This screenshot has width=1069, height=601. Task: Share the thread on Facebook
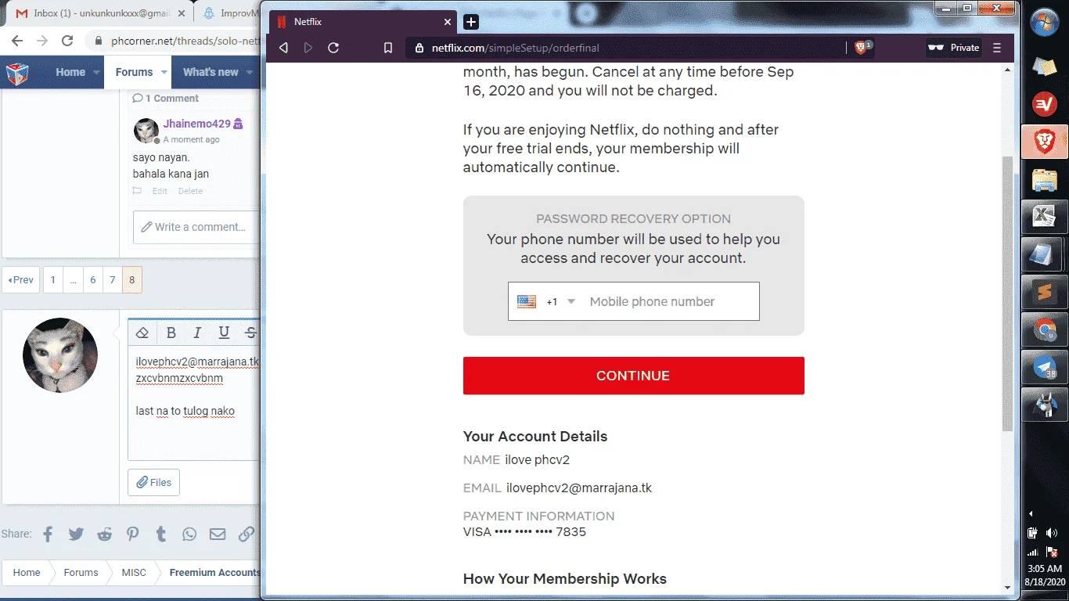[x=49, y=534]
